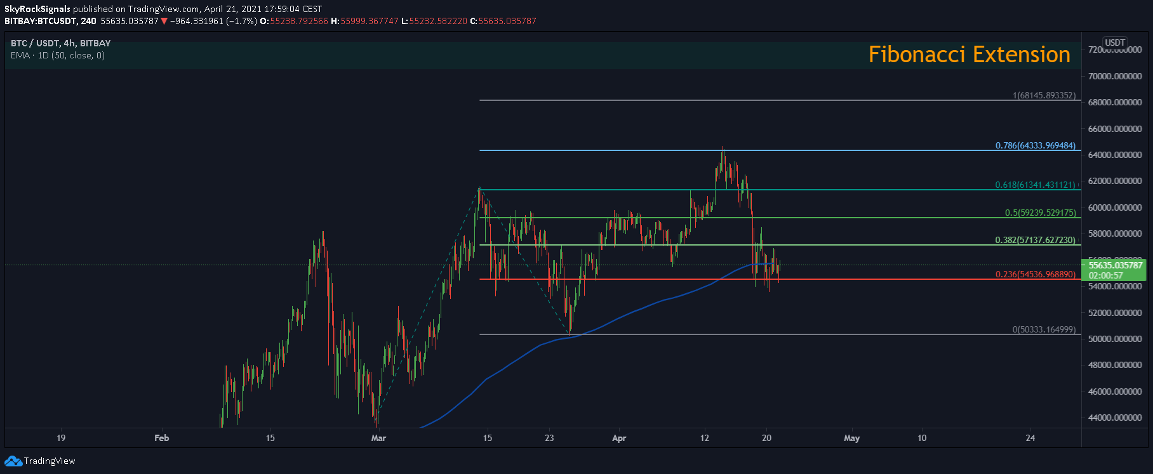Open the USDT currency selector on price axis

(x=1115, y=43)
